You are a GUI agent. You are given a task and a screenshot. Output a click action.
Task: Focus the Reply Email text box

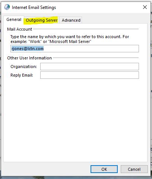pos(89,75)
